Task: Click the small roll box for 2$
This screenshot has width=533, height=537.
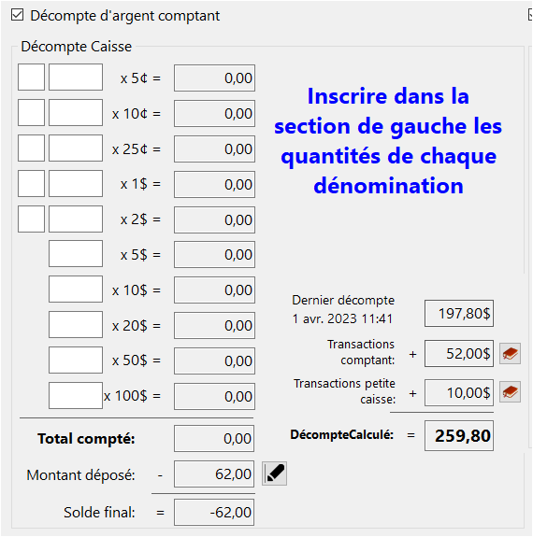Action: tap(31, 219)
